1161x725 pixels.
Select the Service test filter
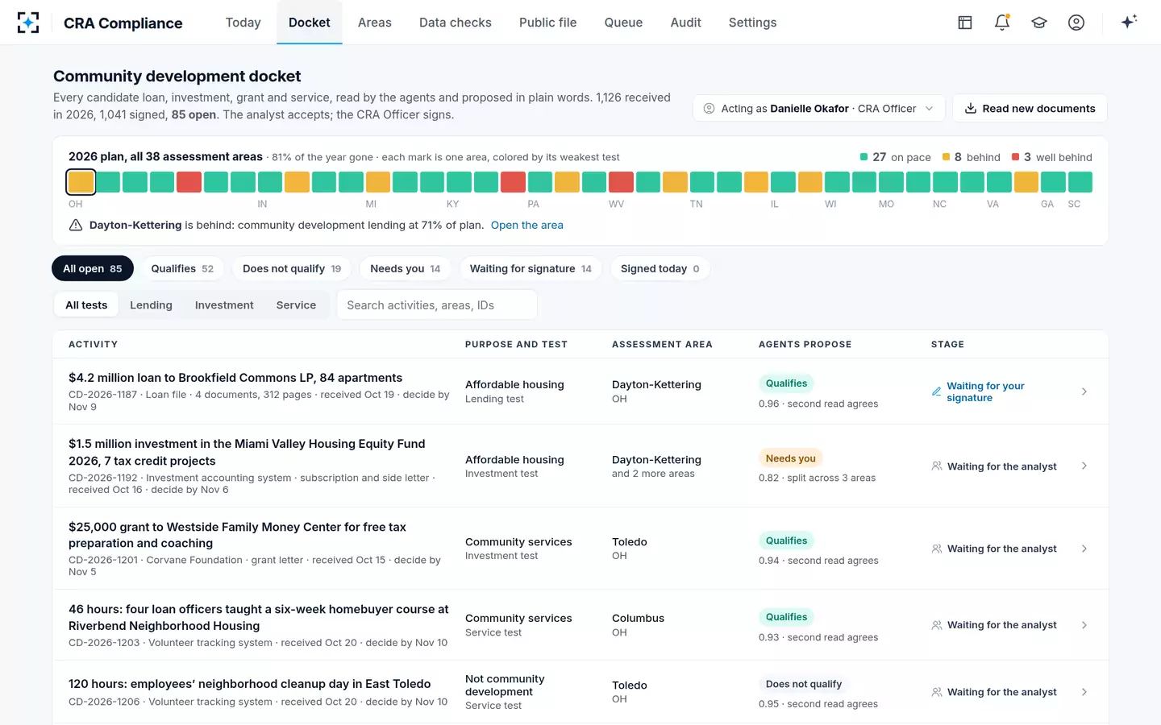(296, 305)
